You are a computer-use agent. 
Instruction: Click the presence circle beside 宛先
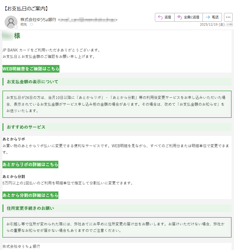coord(31,24)
